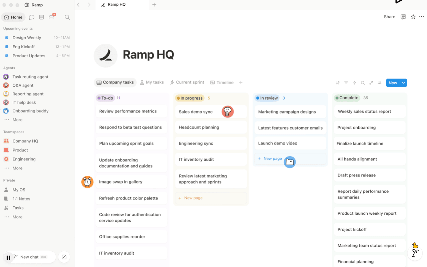Image resolution: width=427 pixels, height=267 pixels.
Task: Open My OS private page
Action: coord(19,190)
